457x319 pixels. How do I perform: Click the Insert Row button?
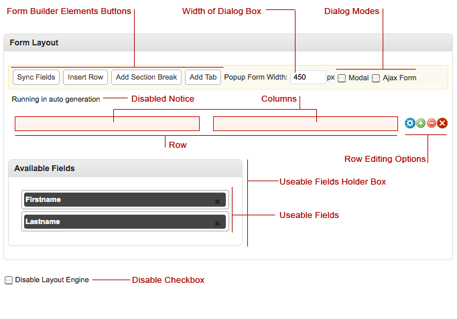[85, 78]
